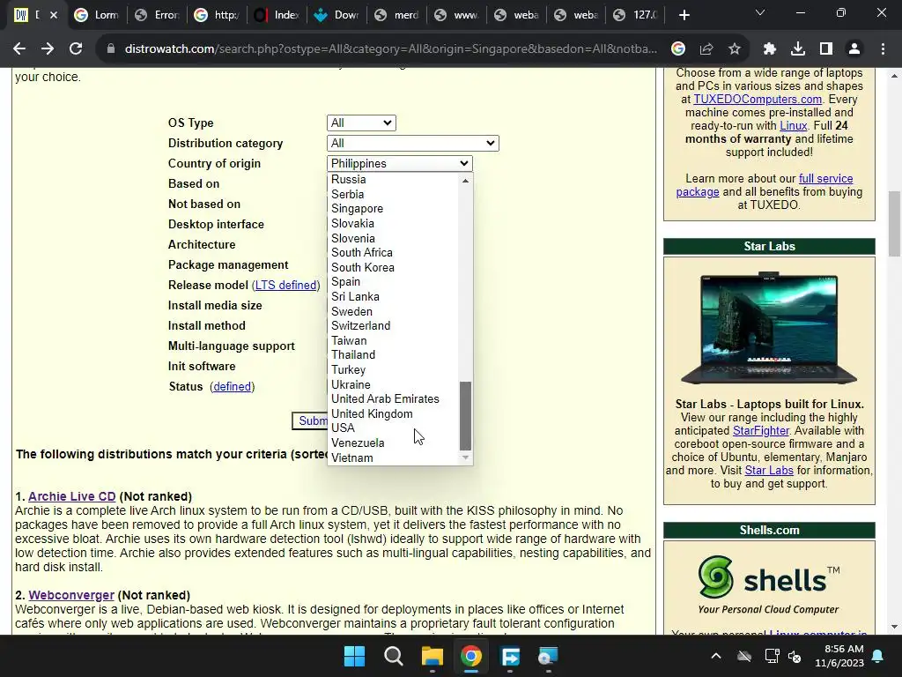Share this page using the share icon
This screenshot has height=677, width=902.
[x=706, y=49]
